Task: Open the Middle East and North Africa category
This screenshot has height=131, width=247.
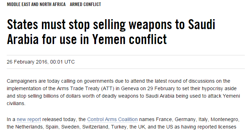Action: pyautogui.click(x=36, y=4)
